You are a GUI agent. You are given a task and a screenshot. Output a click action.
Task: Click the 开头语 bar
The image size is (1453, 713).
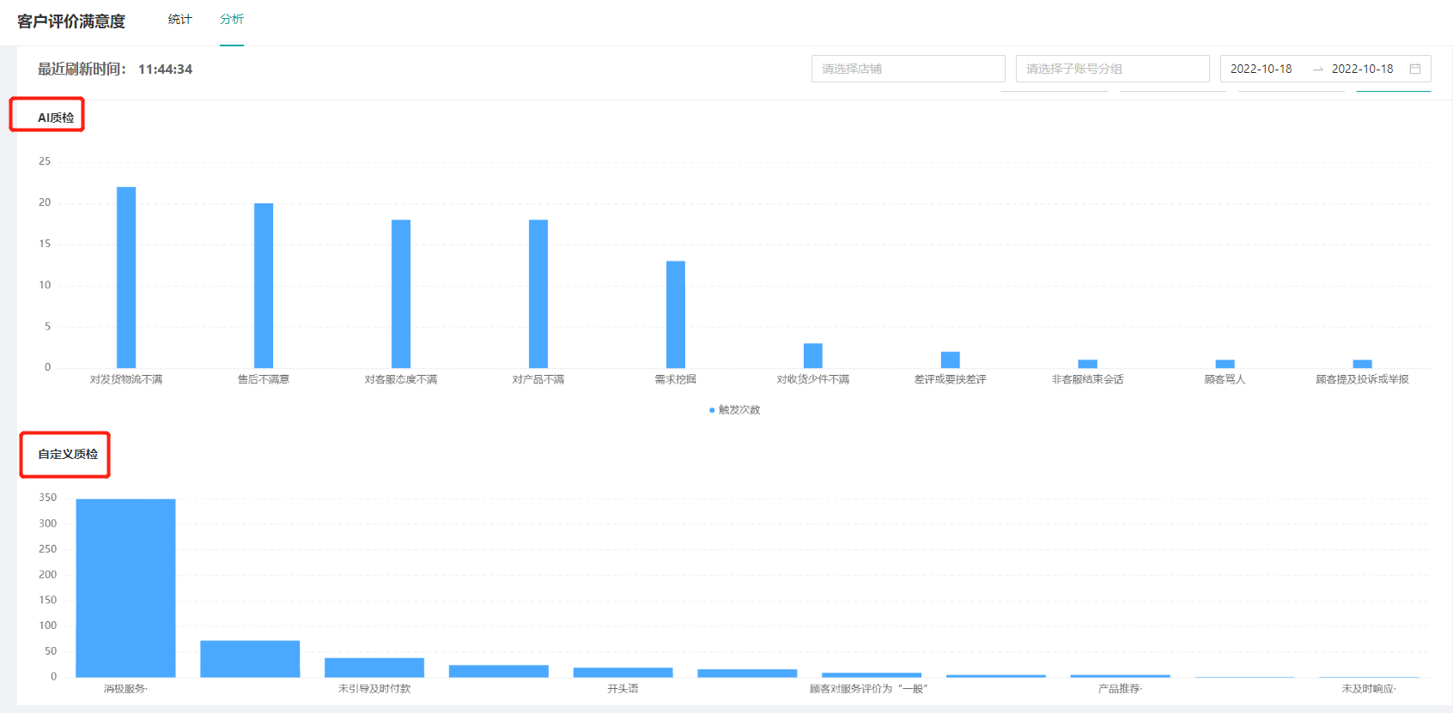(x=623, y=673)
